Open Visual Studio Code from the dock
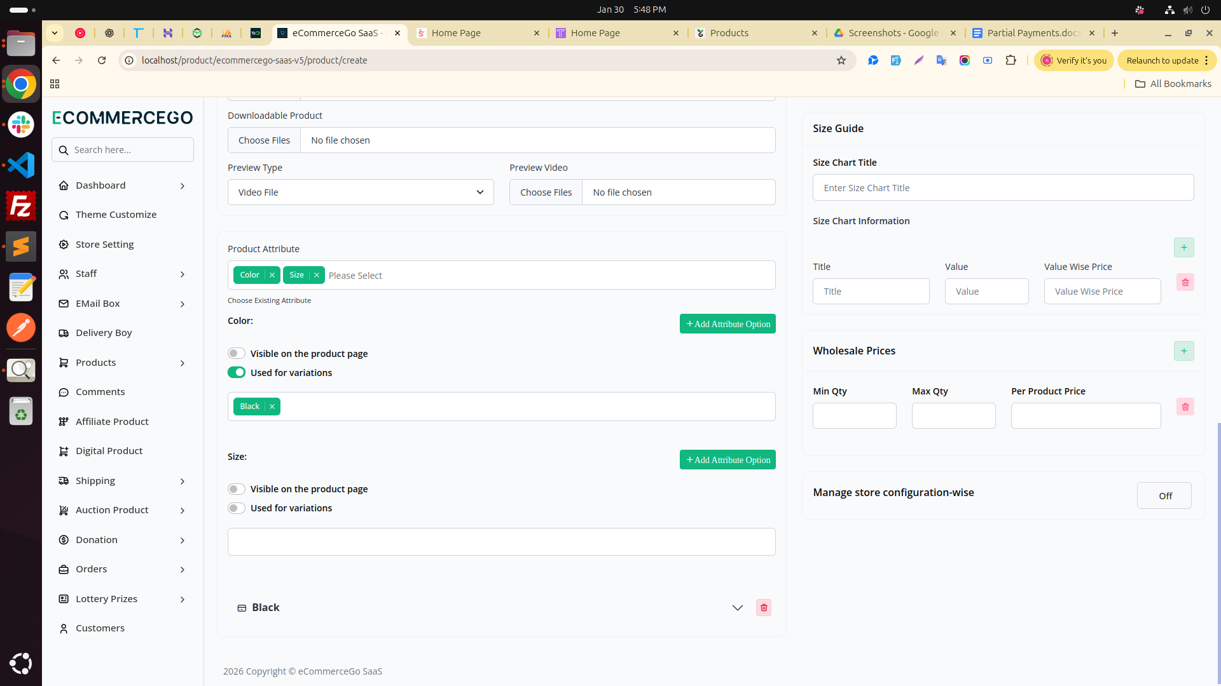Screen dimensions: 1221x686 (21, 165)
